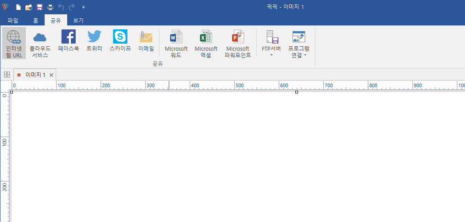Share image to Twitter (트위터)
Image resolution: width=465 pixels, height=222 pixels.
94,40
